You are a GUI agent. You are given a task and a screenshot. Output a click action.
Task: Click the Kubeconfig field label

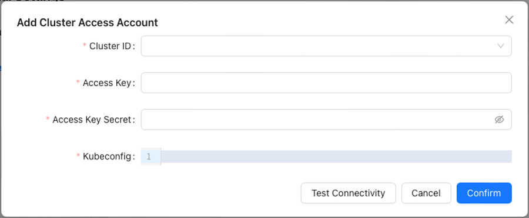point(107,156)
